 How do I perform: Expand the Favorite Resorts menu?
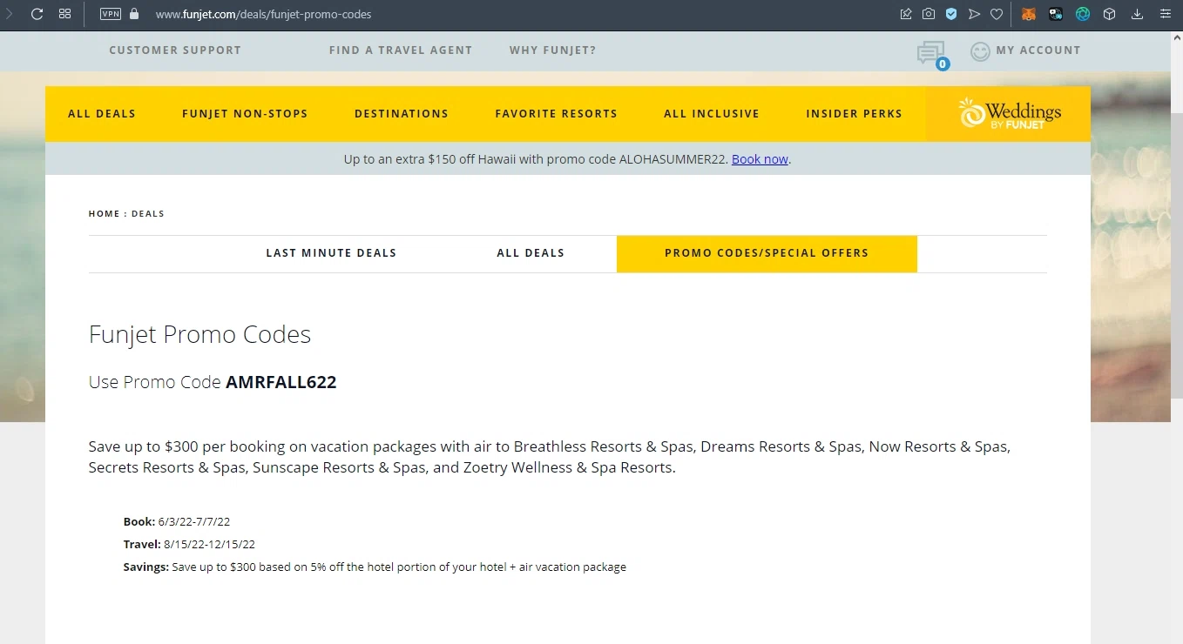556,114
